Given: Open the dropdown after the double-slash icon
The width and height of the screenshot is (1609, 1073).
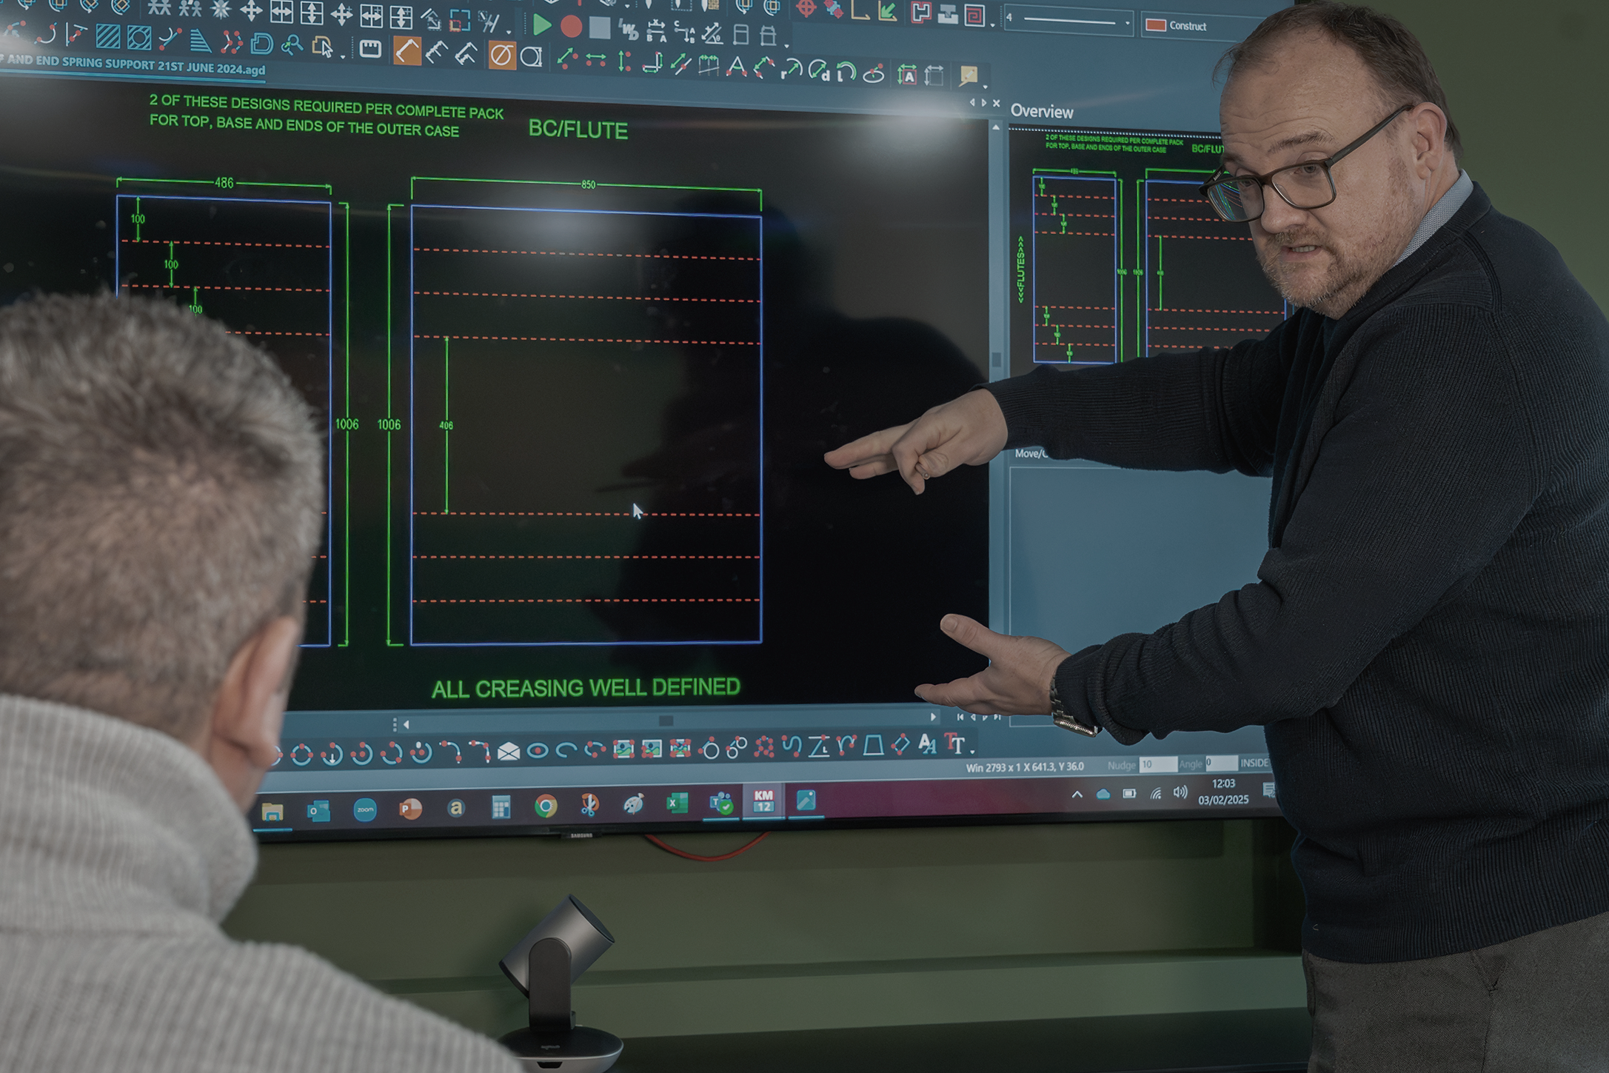Looking at the screenshot, I should coord(509,31).
